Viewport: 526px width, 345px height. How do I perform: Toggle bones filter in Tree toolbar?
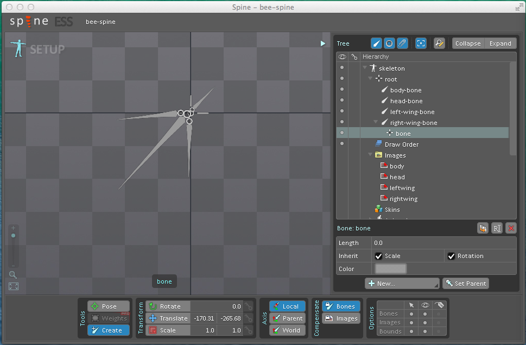coord(377,43)
